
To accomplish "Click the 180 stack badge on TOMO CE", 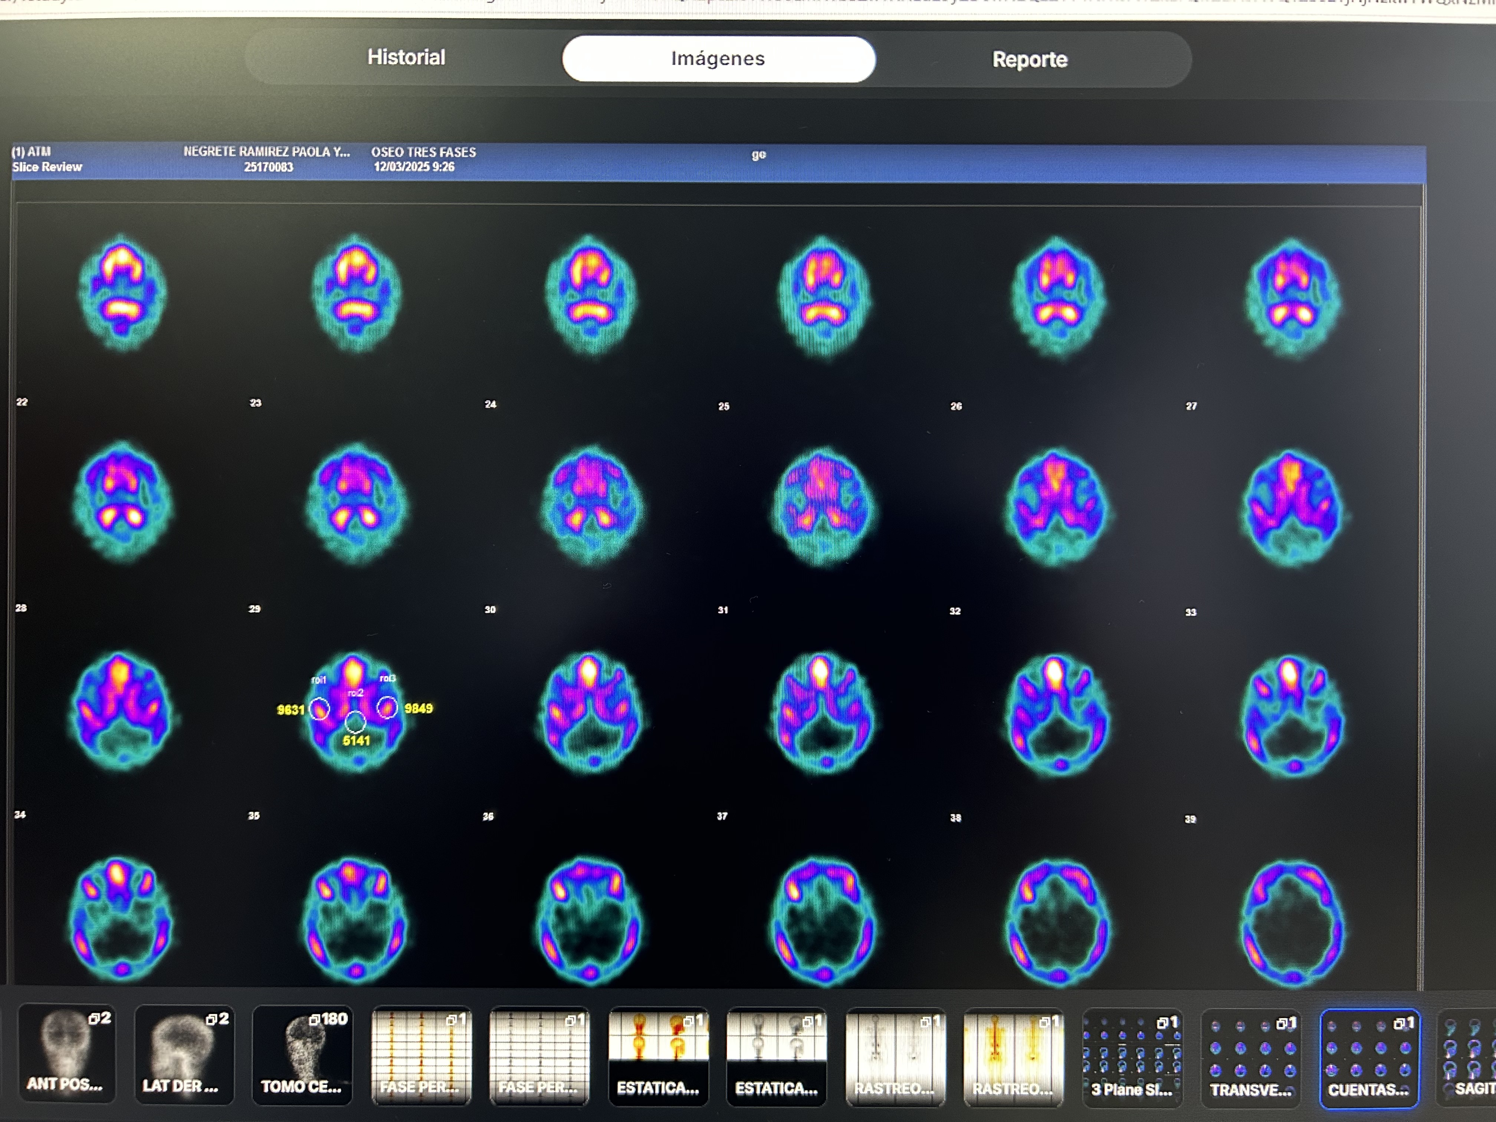I will 328,1018.
